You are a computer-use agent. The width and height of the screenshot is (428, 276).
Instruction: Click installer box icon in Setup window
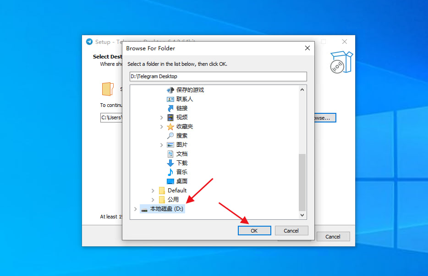[x=341, y=62]
